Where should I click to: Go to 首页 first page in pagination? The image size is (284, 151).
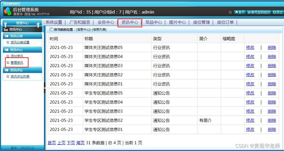pos(52,143)
